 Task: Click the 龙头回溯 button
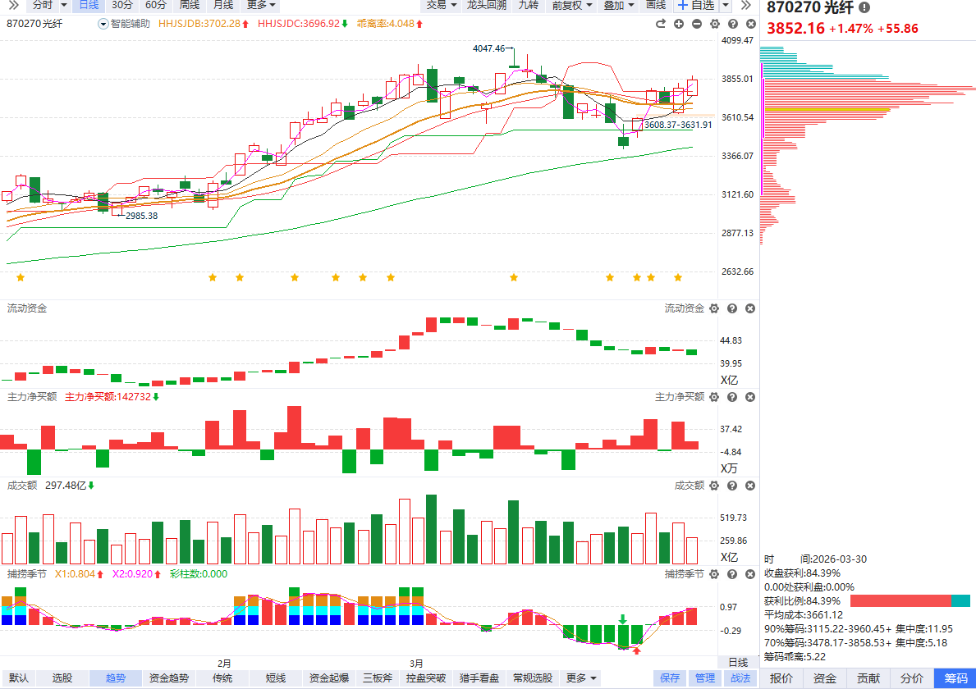point(487,5)
